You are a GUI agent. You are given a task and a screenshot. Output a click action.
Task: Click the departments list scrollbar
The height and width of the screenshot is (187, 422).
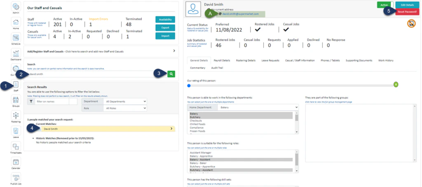click(297, 122)
